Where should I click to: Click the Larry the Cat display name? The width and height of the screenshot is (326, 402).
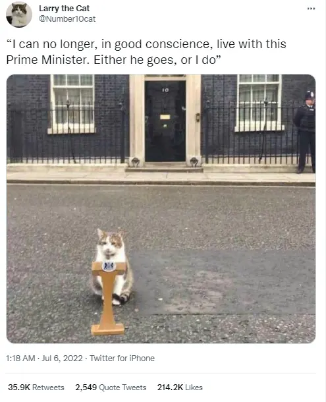(64, 9)
